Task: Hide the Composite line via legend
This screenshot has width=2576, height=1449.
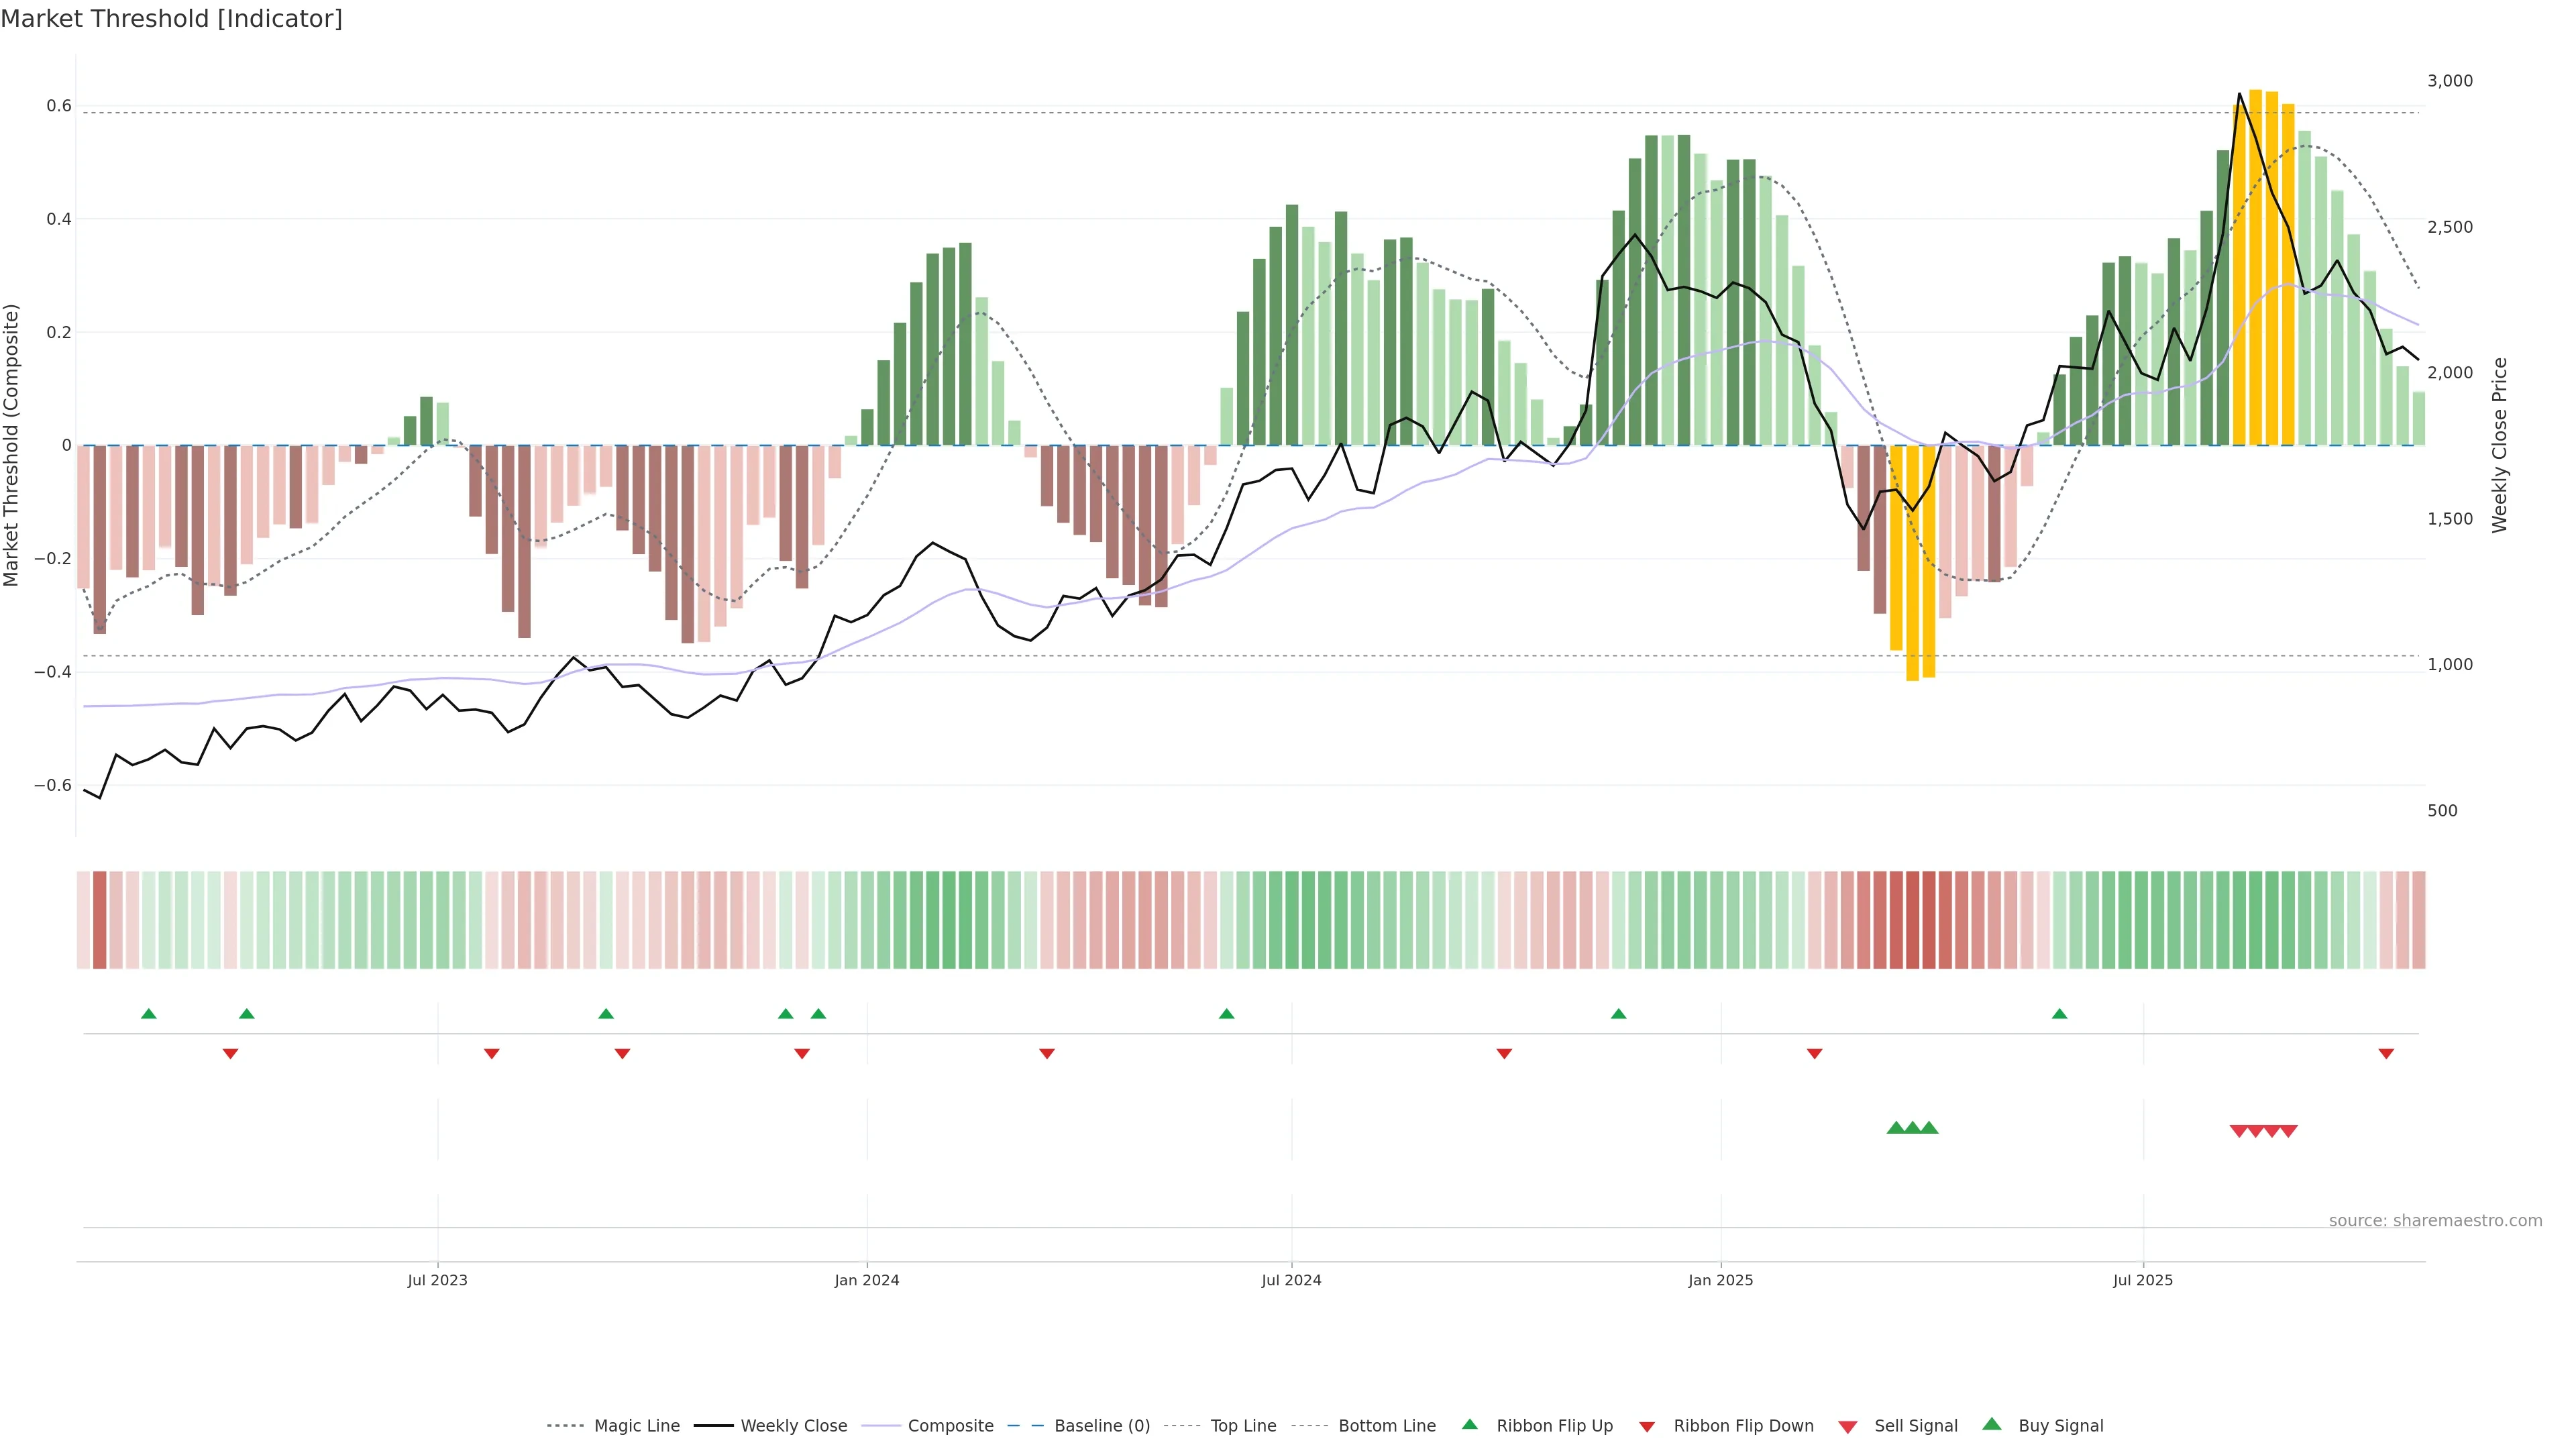Action: click(950, 1426)
